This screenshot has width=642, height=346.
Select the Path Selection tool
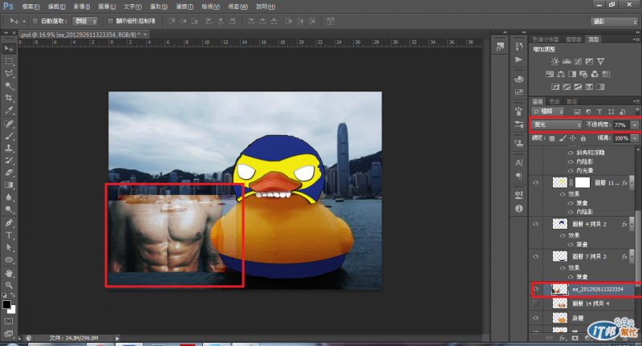(9, 248)
